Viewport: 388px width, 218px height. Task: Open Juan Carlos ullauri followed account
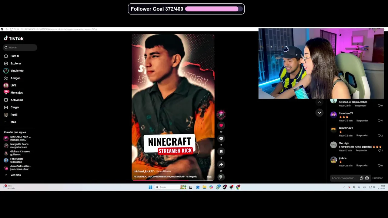coord(17,168)
